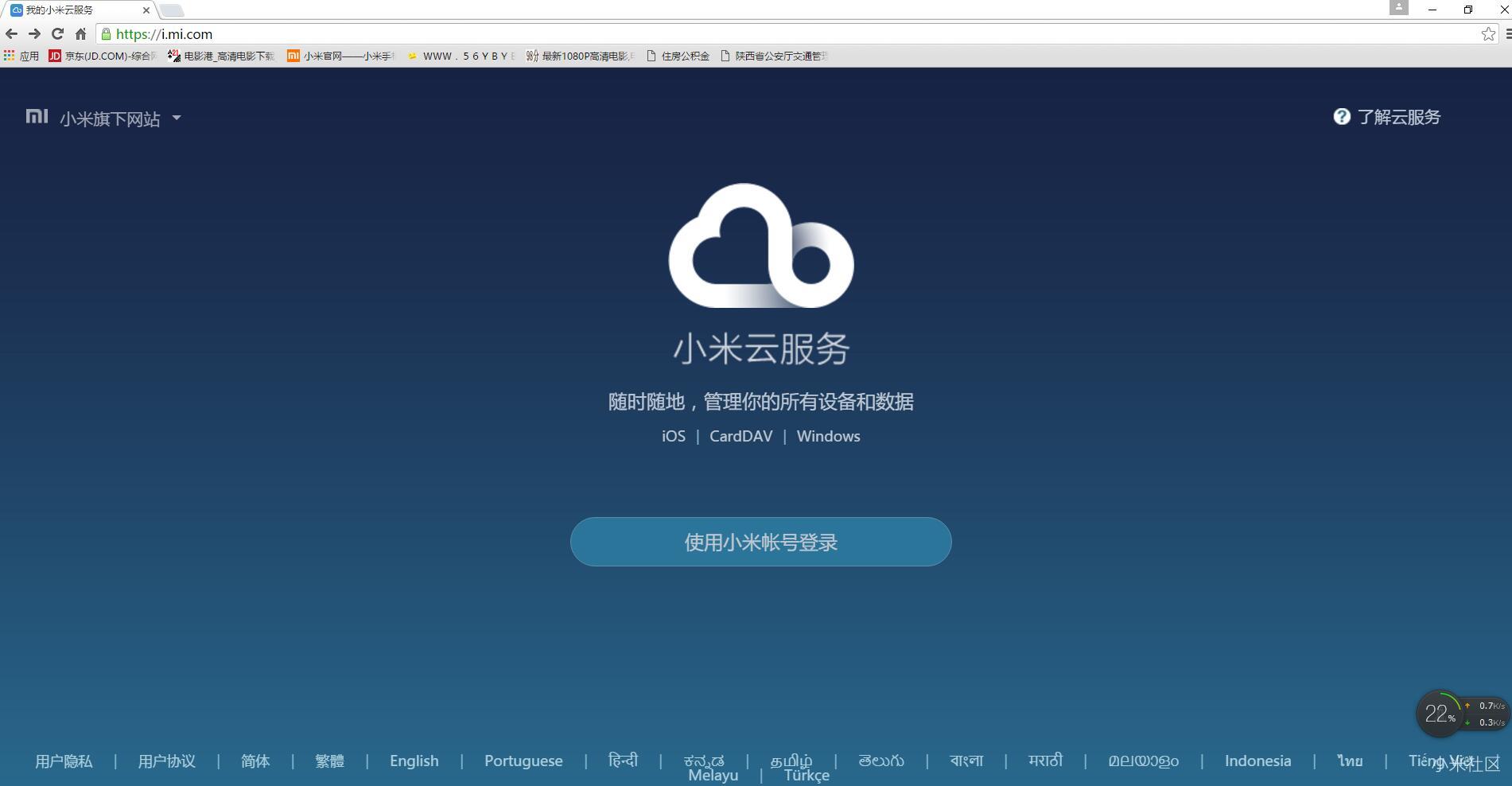This screenshot has height=786, width=1512.
Task: Switch language to Tamil தமிழ்
Action: click(x=791, y=761)
